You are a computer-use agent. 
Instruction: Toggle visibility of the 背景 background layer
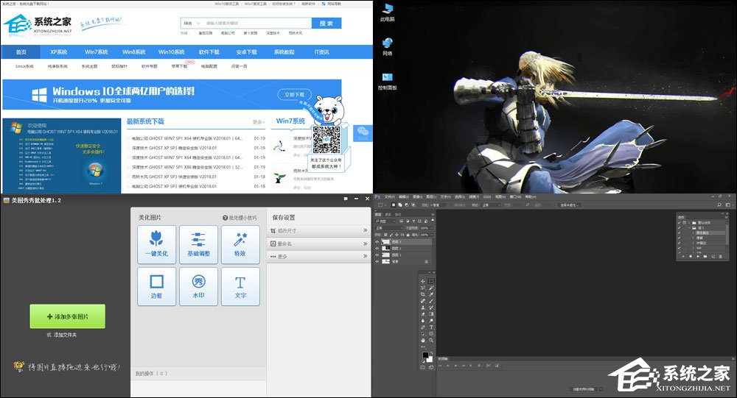[x=377, y=261]
